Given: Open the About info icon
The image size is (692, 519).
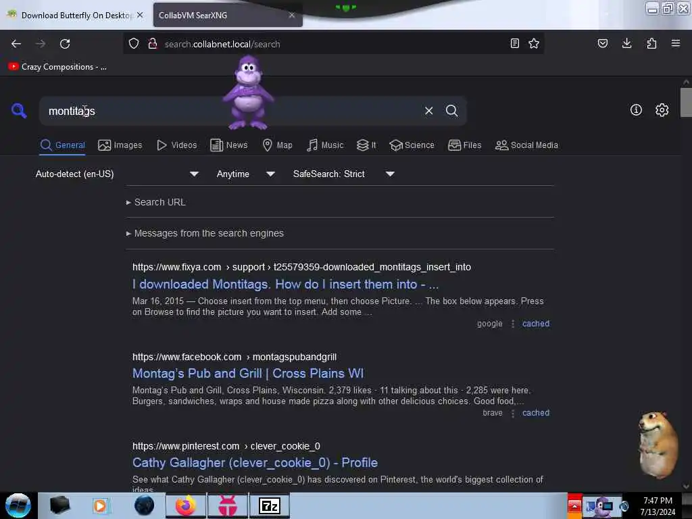Looking at the screenshot, I should [x=636, y=110].
